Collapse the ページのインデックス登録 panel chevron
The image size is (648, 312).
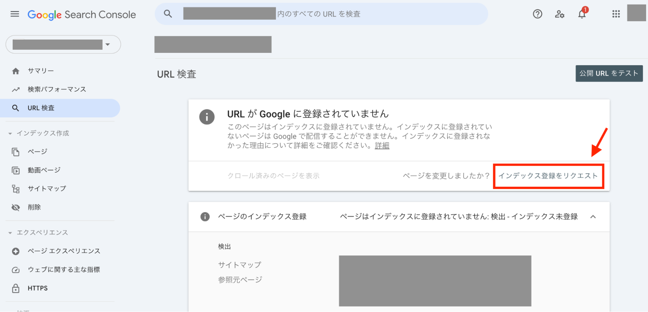tap(593, 217)
